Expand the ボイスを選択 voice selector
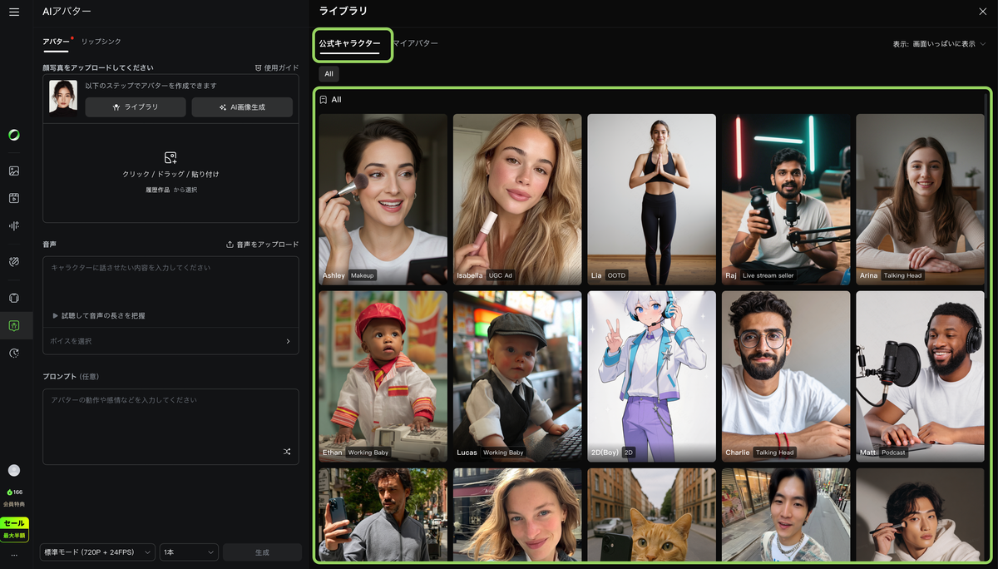The height and width of the screenshot is (569, 998). [170, 341]
